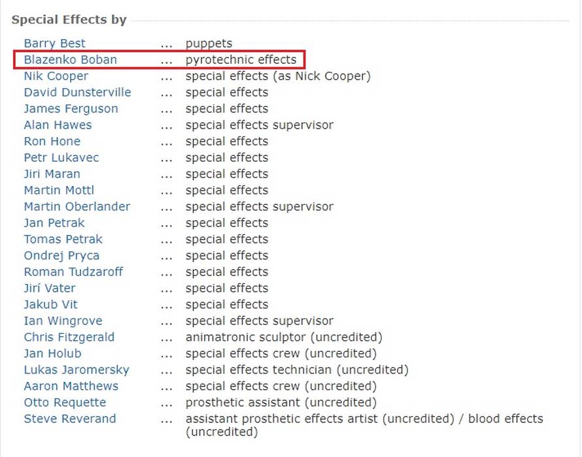Open Tomas Petrak's profile page
Image resolution: width=582 pixels, height=457 pixels.
63,240
